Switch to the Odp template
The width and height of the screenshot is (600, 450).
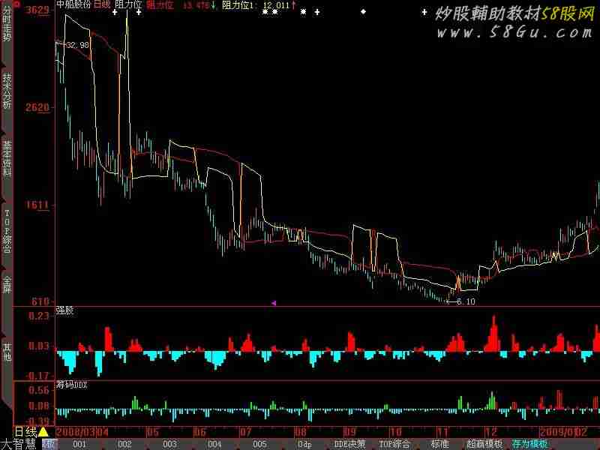coord(304,444)
